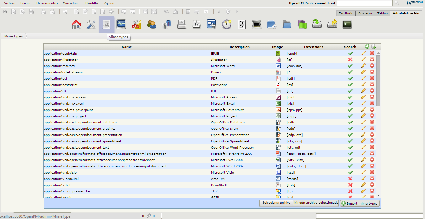The width and height of the screenshot is (425, 219).
Task: Click the table's scrollbar down arrow
Action: pos(378,195)
